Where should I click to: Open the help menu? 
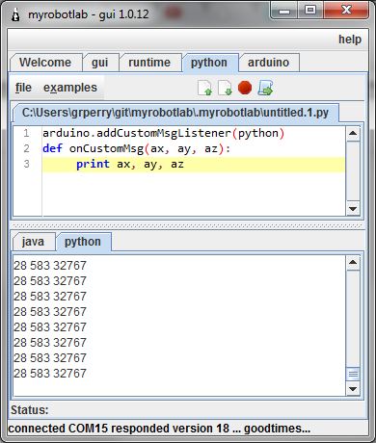(x=350, y=39)
